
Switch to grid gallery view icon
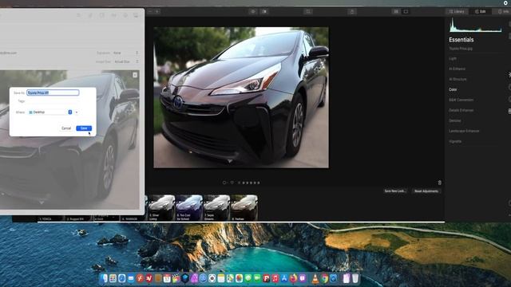[396, 11]
